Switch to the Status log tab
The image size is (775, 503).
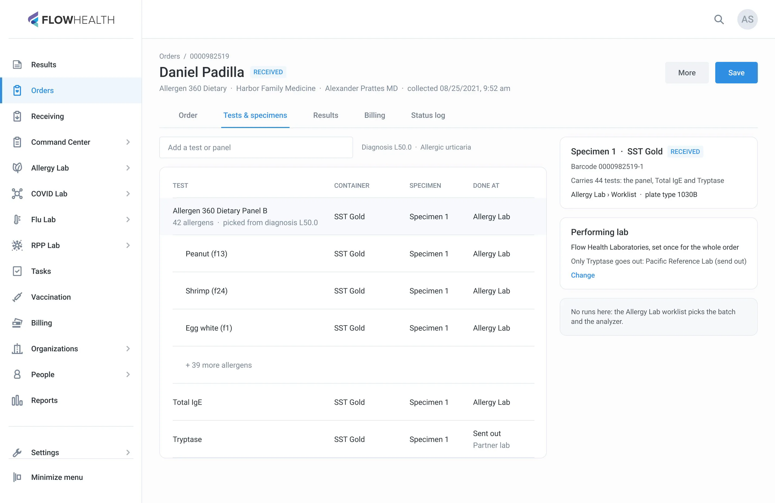click(x=428, y=115)
